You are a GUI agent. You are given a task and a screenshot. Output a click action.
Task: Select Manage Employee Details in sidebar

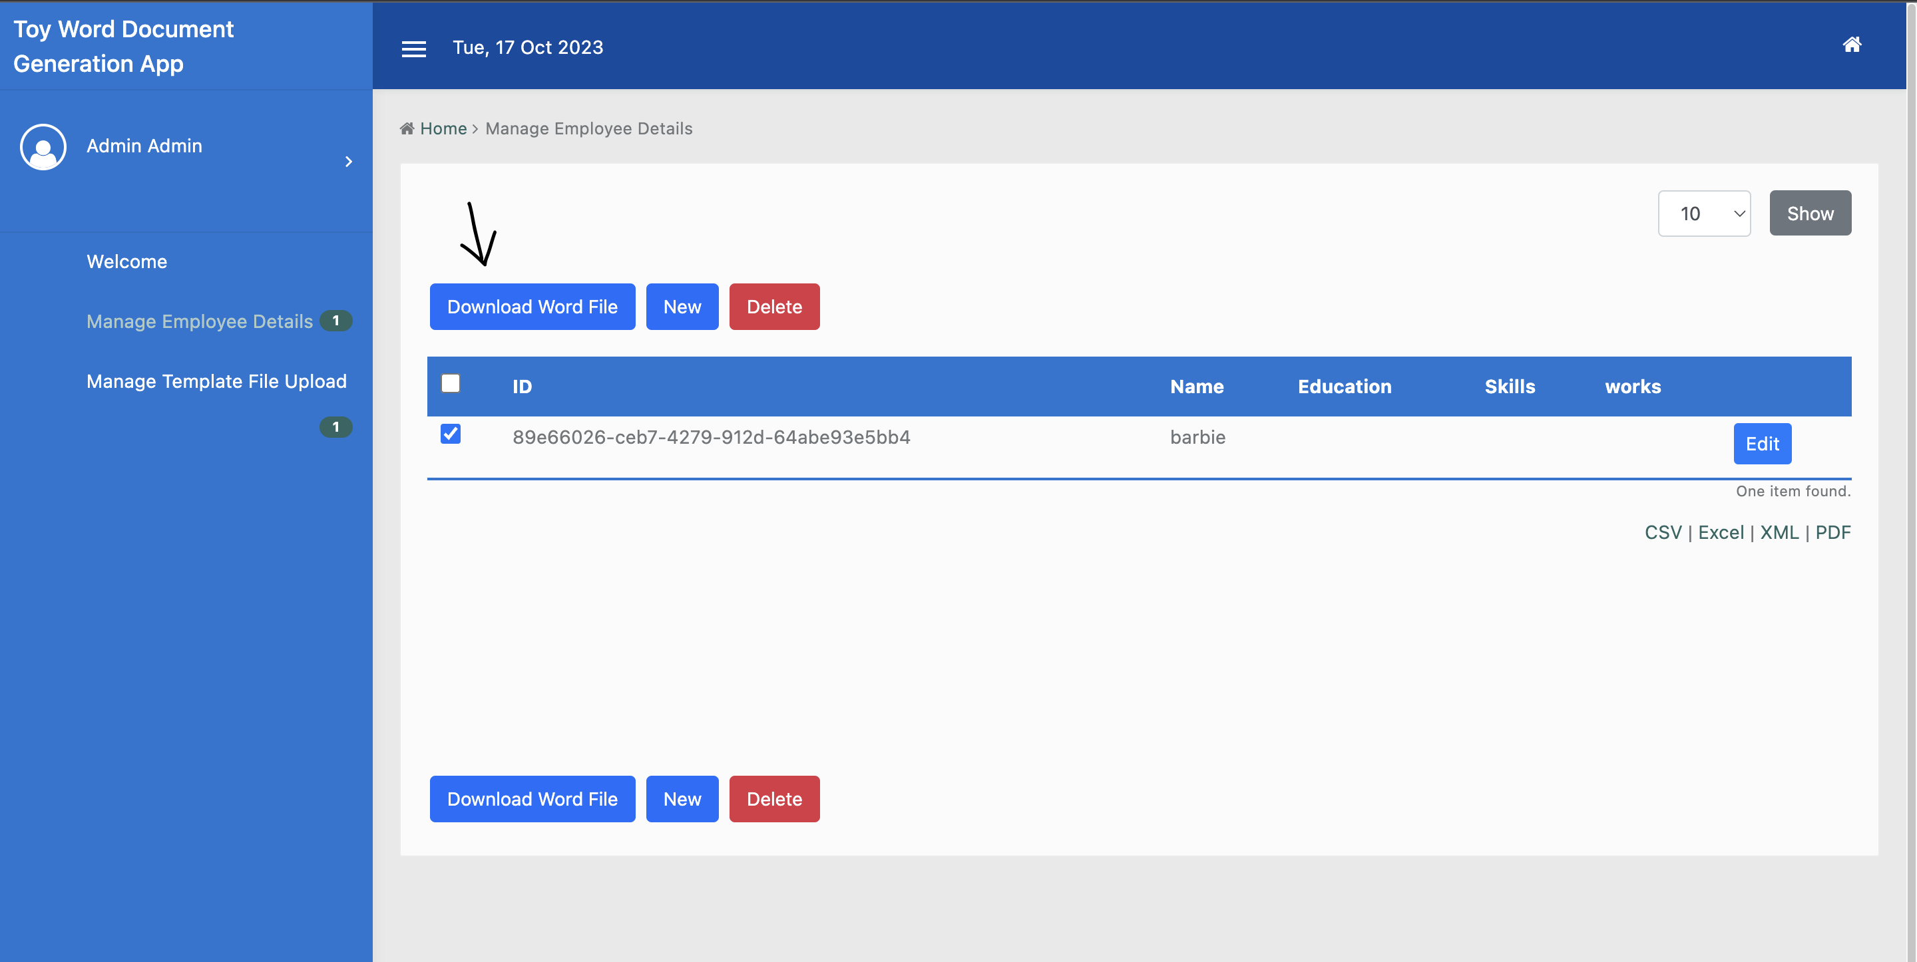(x=200, y=321)
